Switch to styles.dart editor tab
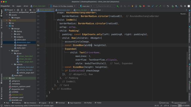The height and width of the screenshot is (107, 191). coord(97,10)
